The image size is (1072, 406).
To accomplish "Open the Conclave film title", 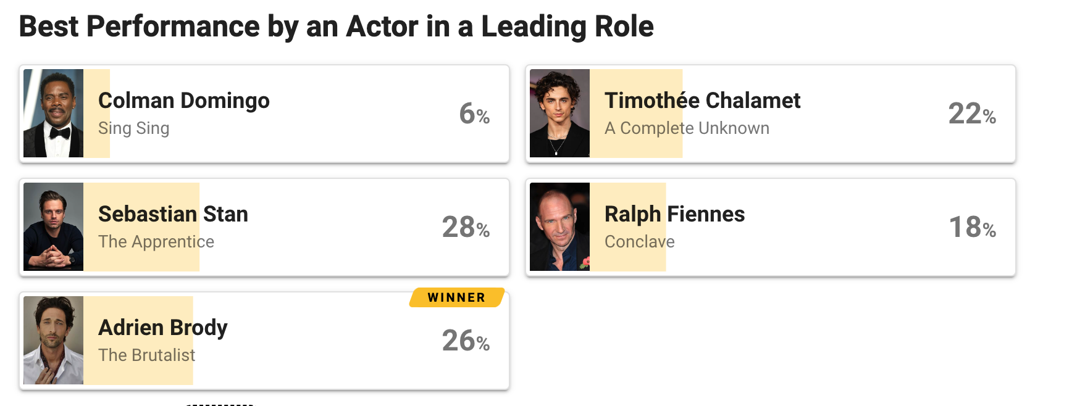I will pos(639,242).
